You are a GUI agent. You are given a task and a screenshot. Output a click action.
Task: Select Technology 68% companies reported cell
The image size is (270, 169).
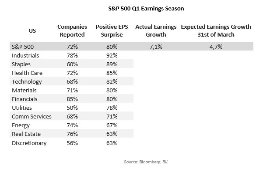tap(72, 82)
